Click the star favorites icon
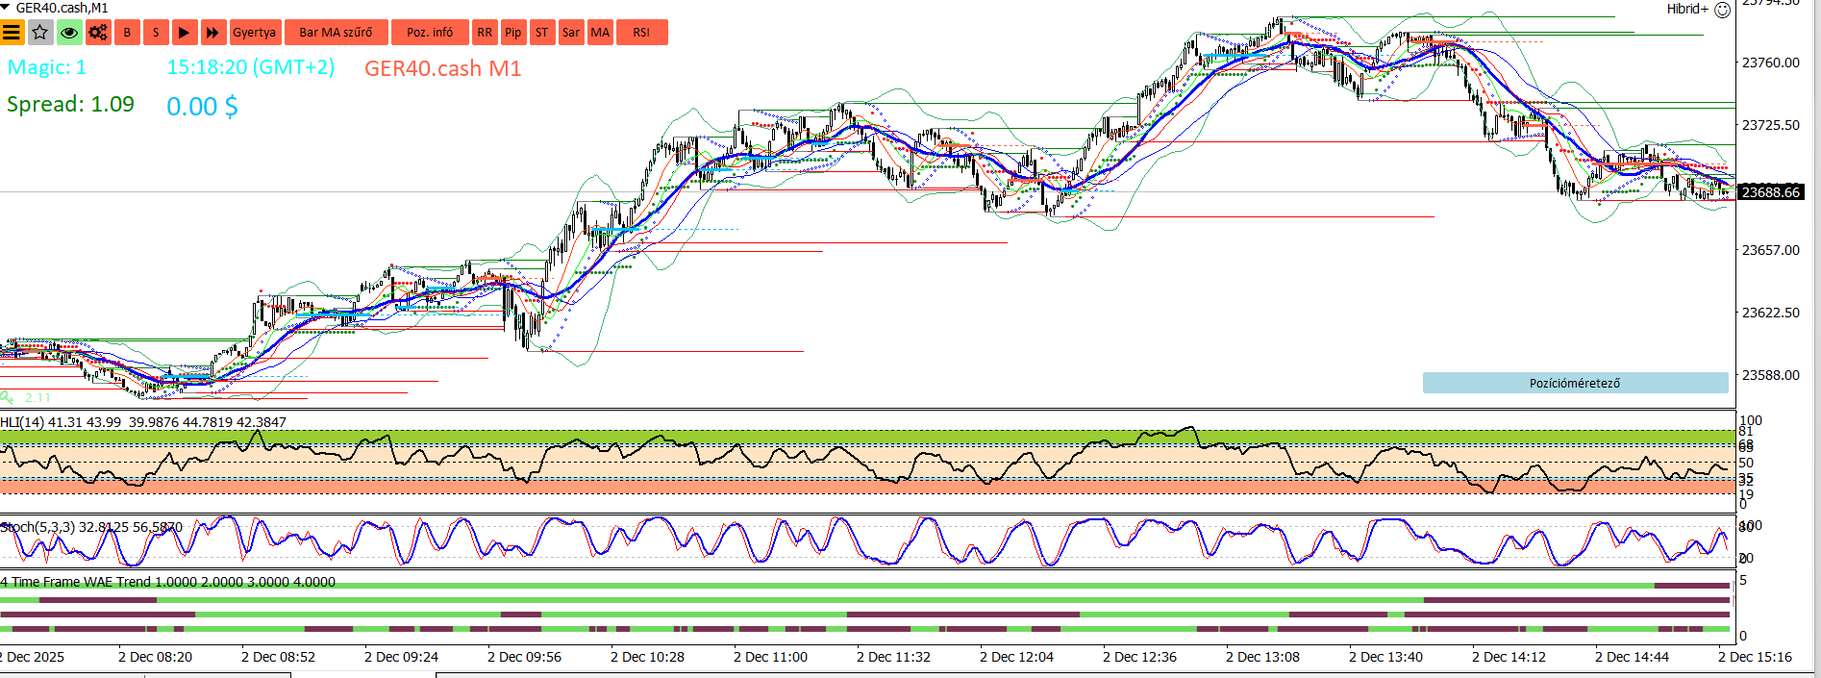This screenshot has height=678, width=1821. coord(40,33)
